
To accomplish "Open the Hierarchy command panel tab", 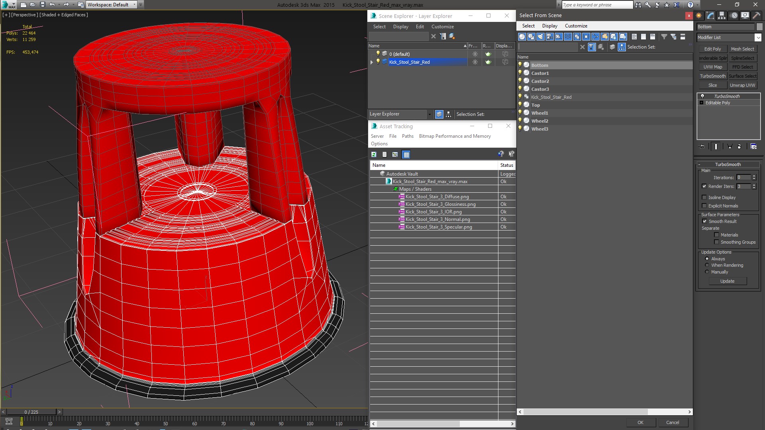I will click(x=722, y=16).
